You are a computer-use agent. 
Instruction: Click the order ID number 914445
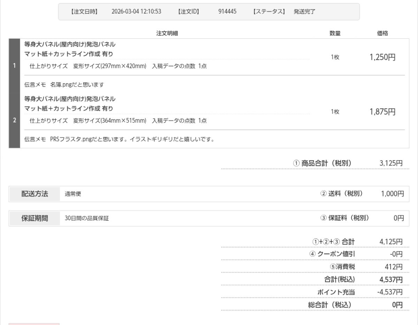coord(230,12)
